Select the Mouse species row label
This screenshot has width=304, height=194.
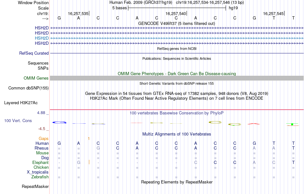[x=42, y=153]
